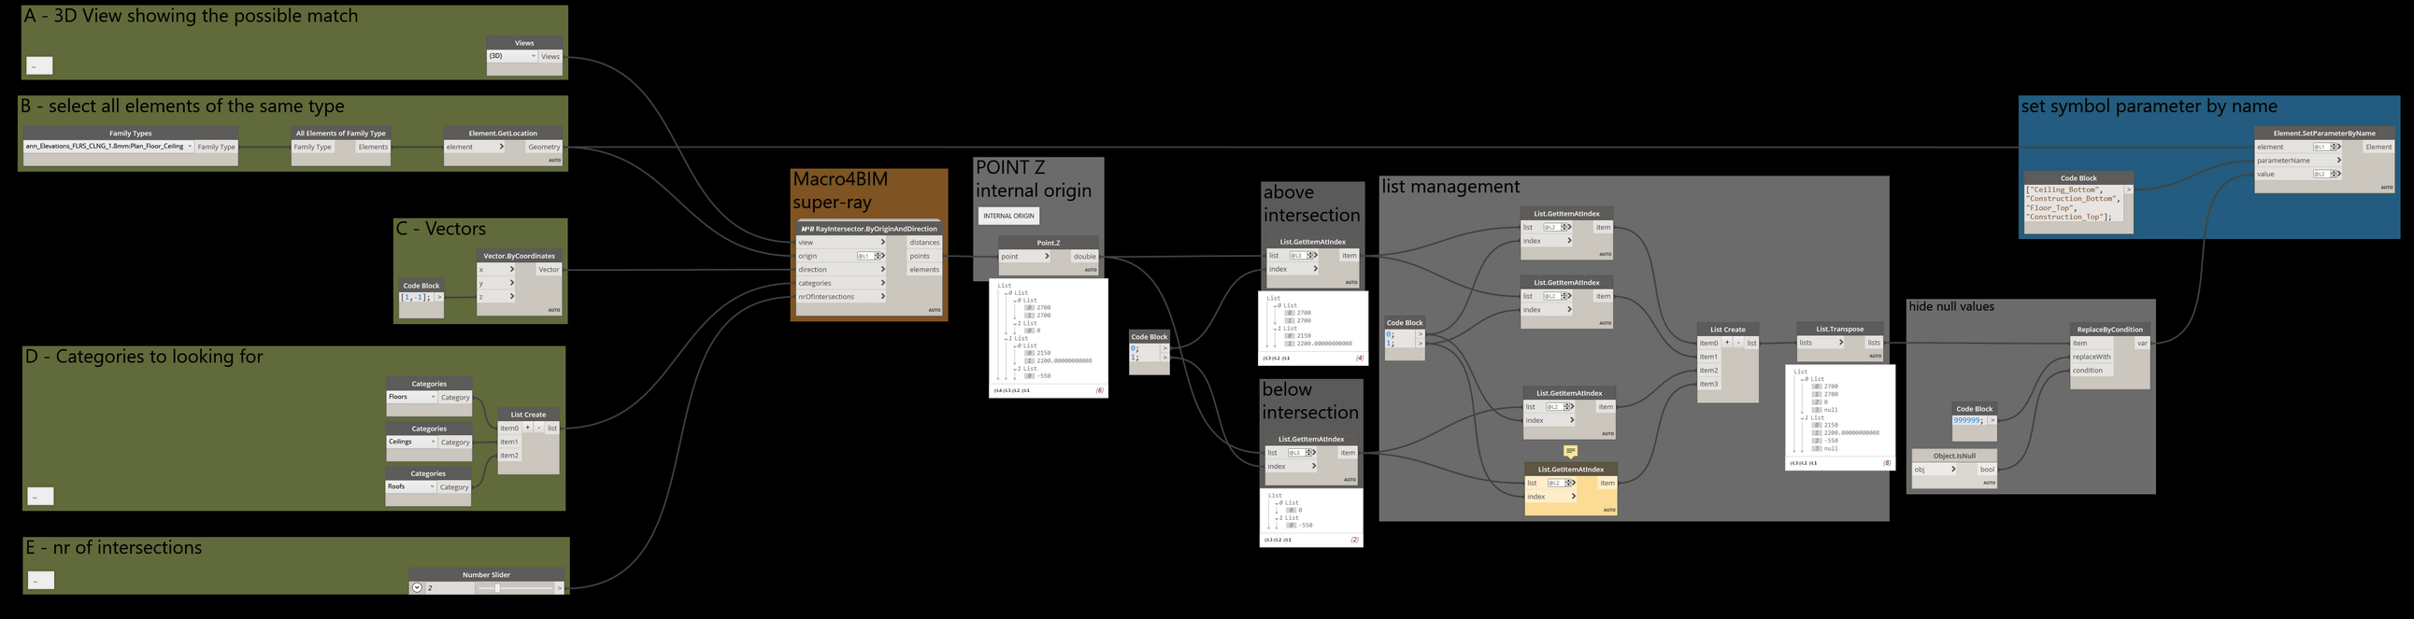Click the view input chevron on RayIntersector
This screenshot has width=2414, height=619.
point(883,243)
